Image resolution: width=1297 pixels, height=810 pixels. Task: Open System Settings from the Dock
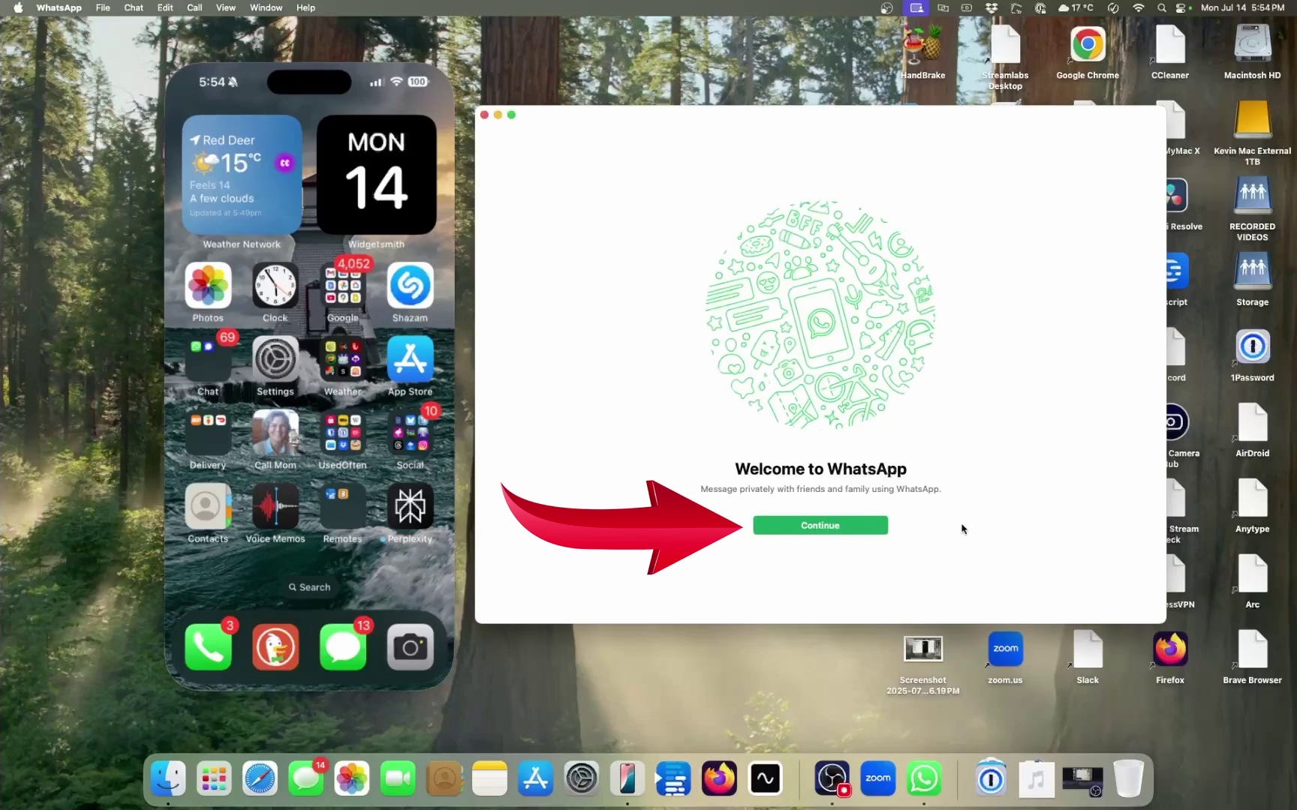click(x=582, y=779)
